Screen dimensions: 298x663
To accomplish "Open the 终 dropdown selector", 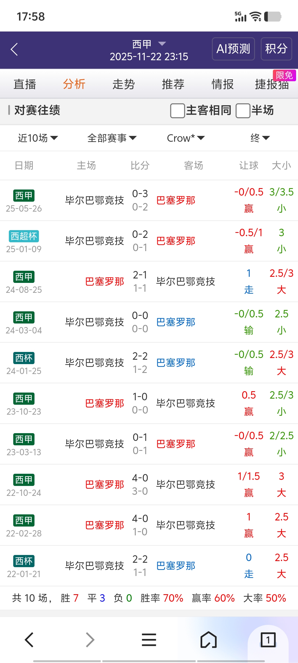I will tap(260, 138).
